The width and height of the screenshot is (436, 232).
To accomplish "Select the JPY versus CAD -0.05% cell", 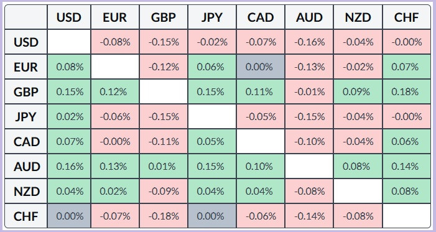I will (261, 116).
